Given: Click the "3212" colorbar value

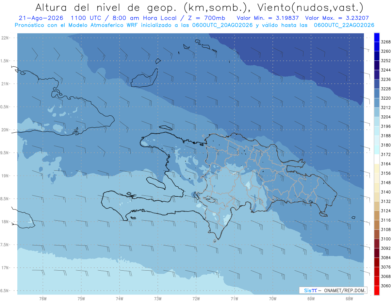Looking at the screenshot, I should point(386,108).
